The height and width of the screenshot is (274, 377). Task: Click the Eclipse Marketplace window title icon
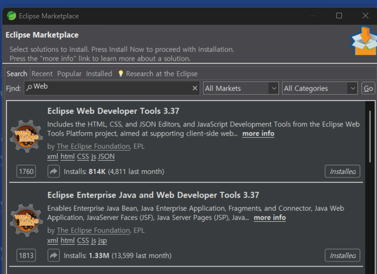11,16
